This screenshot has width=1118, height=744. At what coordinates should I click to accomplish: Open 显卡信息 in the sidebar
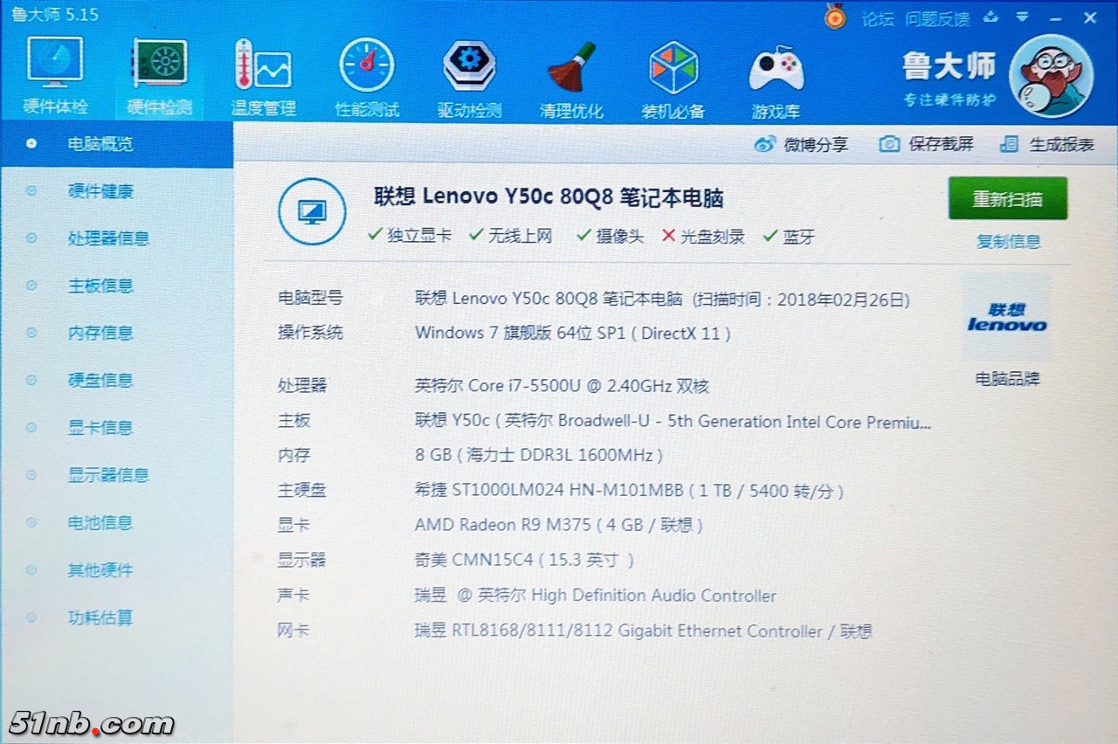tap(100, 428)
